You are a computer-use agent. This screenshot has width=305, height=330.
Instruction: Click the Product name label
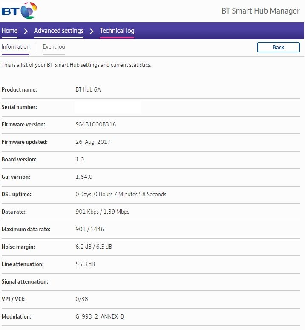point(19,90)
